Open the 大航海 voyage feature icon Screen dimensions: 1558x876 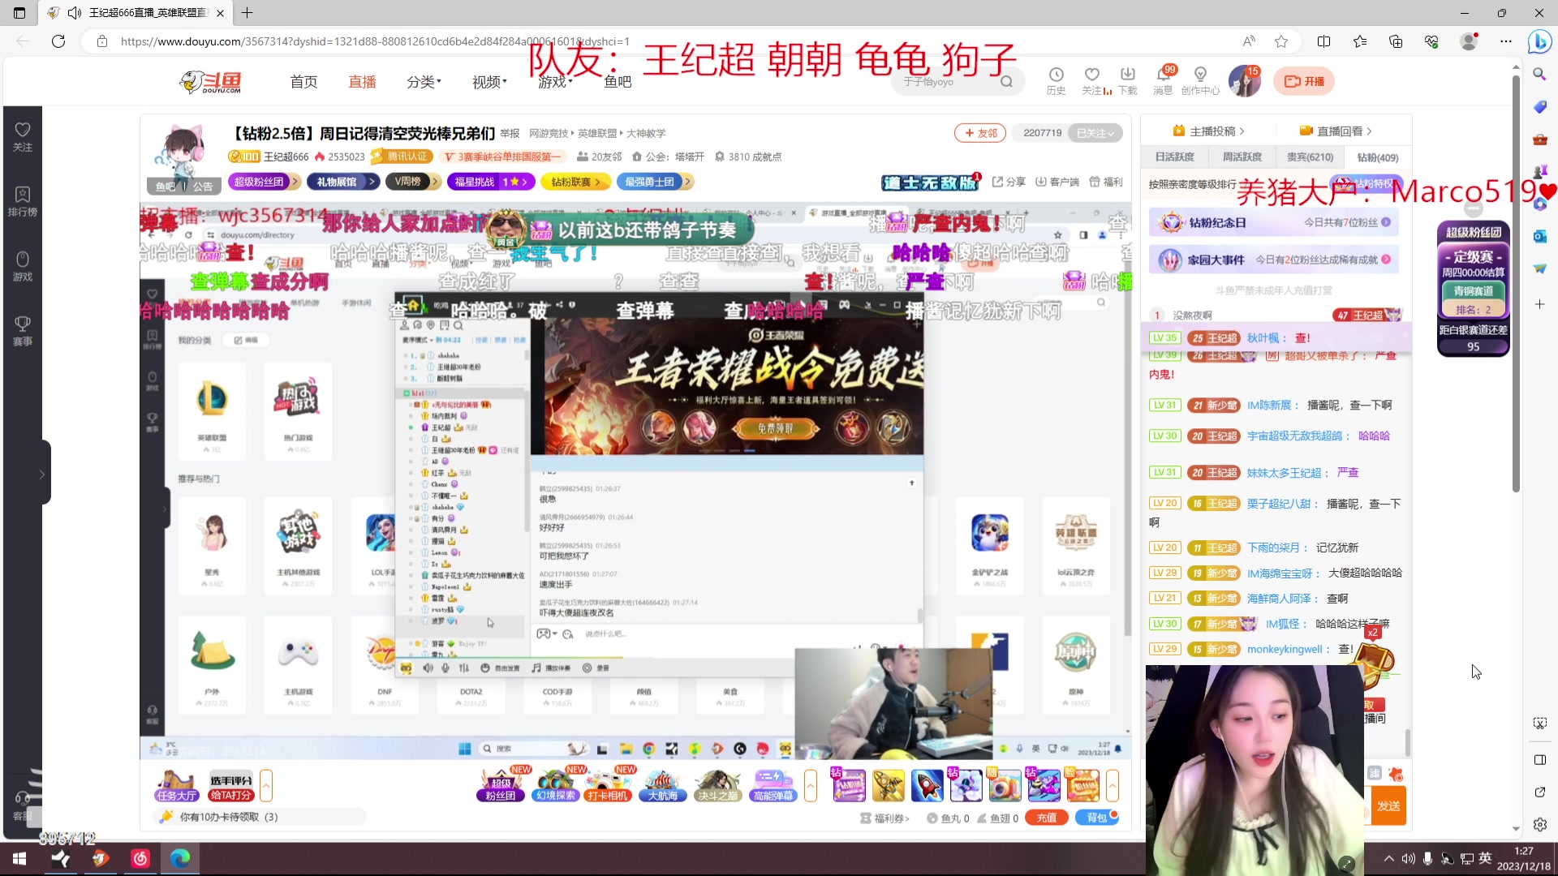tap(663, 785)
